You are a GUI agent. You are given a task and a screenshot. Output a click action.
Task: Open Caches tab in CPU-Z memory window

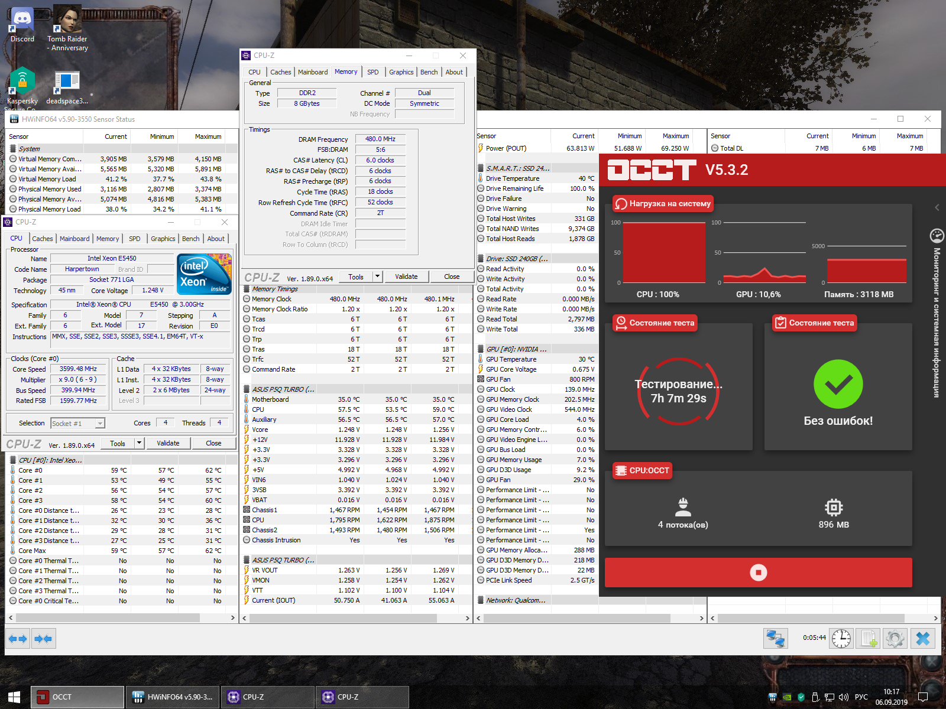(x=281, y=72)
